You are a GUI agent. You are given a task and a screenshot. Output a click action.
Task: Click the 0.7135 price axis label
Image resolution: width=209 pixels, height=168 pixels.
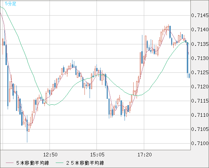tap(200, 44)
